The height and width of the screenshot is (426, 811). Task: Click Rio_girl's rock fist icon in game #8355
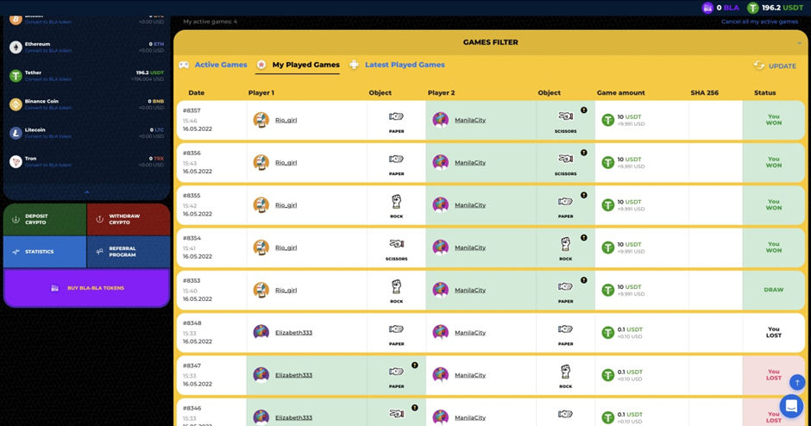point(396,202)
